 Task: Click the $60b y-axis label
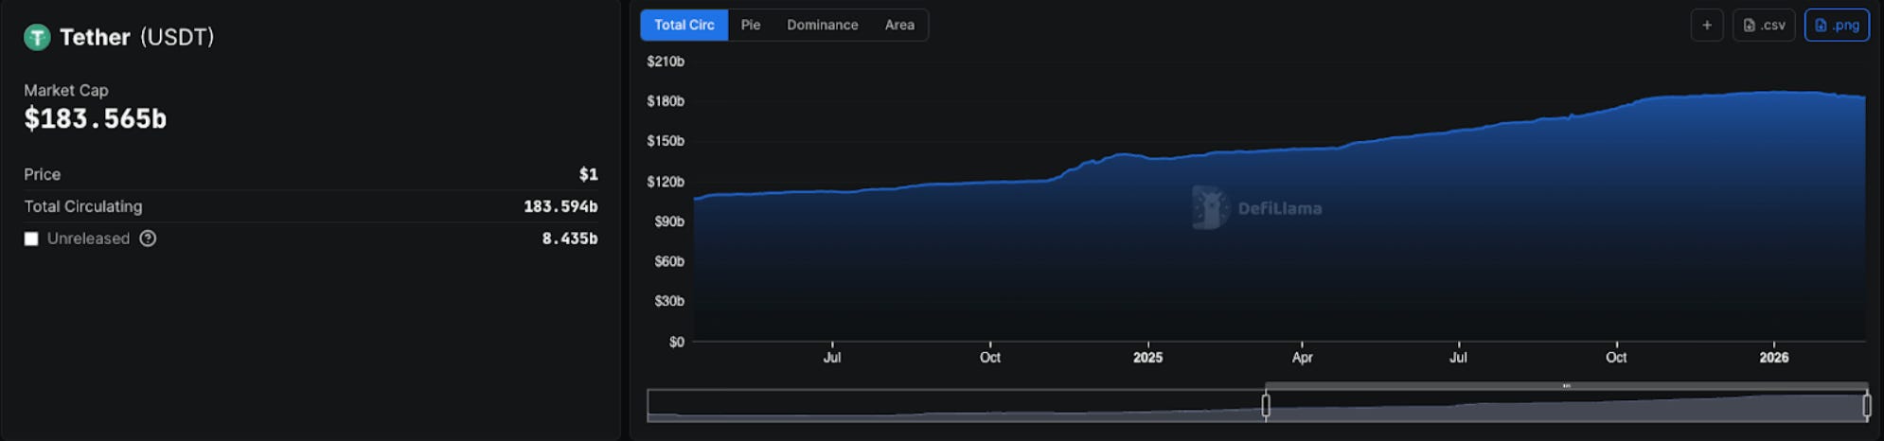pyautogui.click(x=669, y=261)
